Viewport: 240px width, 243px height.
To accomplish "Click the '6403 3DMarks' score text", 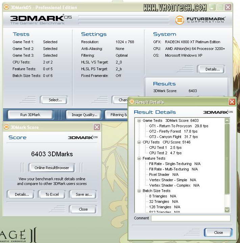I will tap(52, 154).
